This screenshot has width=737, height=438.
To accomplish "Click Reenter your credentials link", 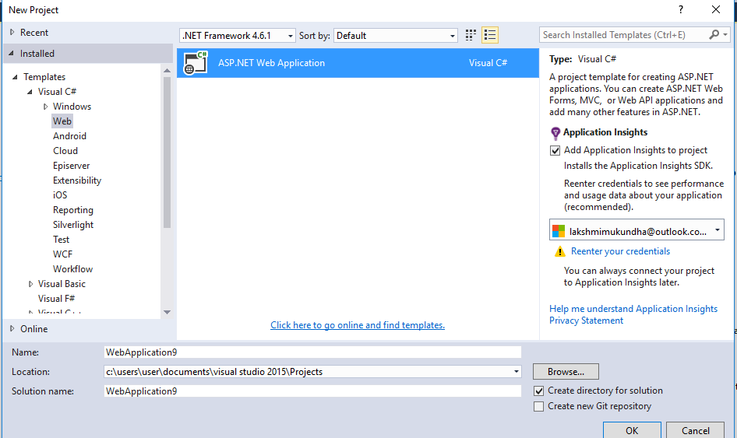I will [x=620, y=251].
